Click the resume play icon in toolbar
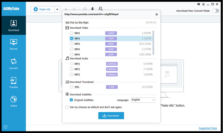Viewport: 223px width, 133px height. [66, 9]
